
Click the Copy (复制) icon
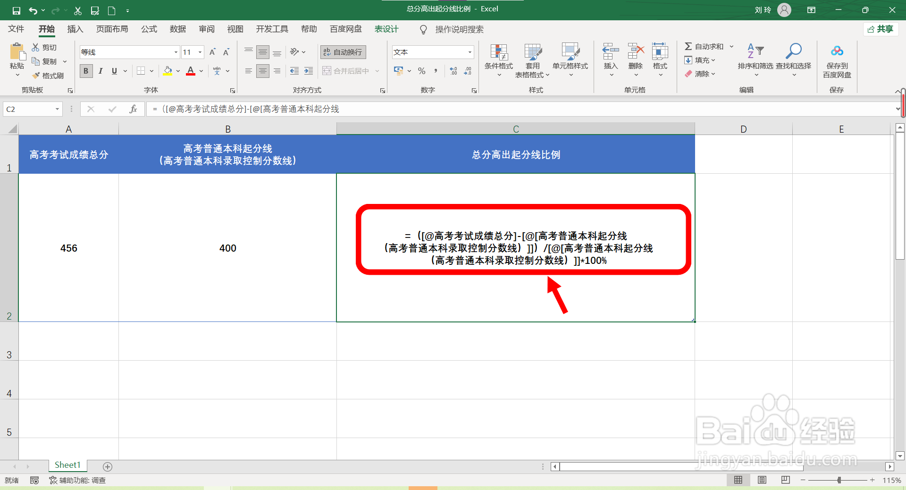click(36, 61)
